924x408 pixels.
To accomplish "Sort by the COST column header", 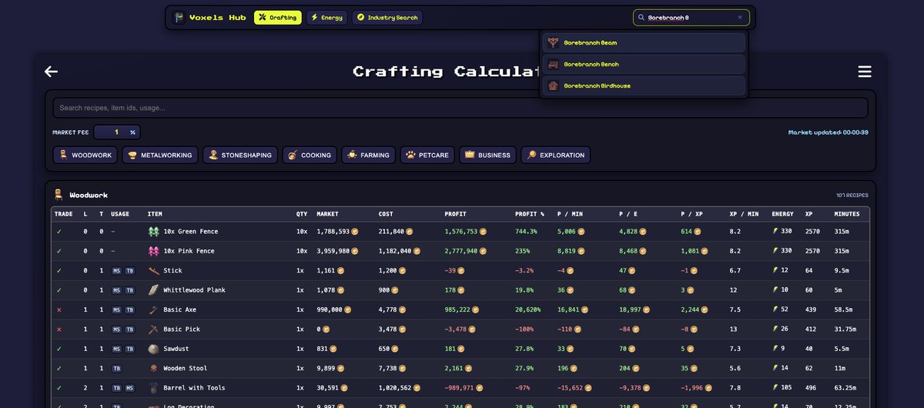I will pos(386,214).
